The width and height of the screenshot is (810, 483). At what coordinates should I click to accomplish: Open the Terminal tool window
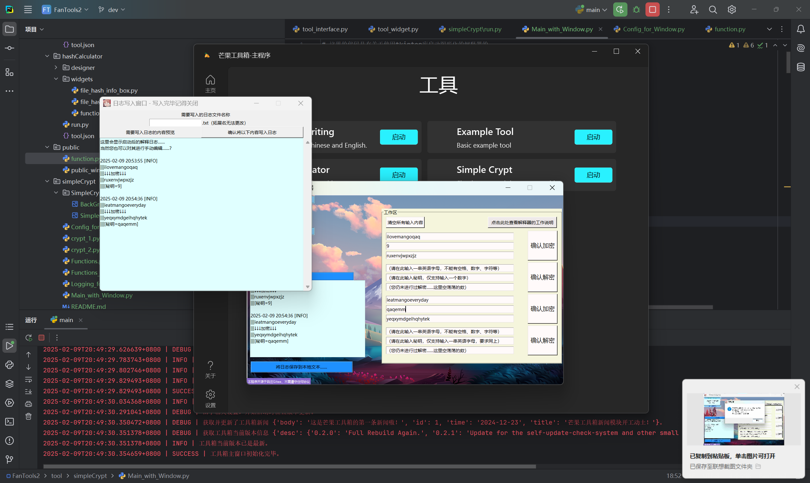click(9, 421)
